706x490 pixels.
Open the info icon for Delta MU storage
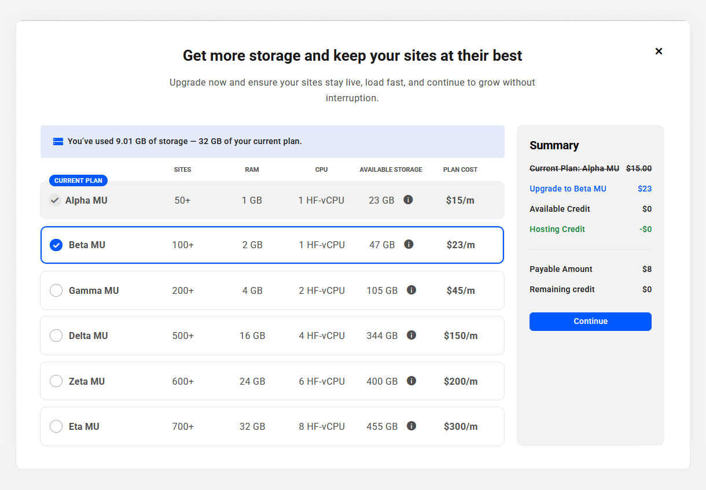point(411,335)
